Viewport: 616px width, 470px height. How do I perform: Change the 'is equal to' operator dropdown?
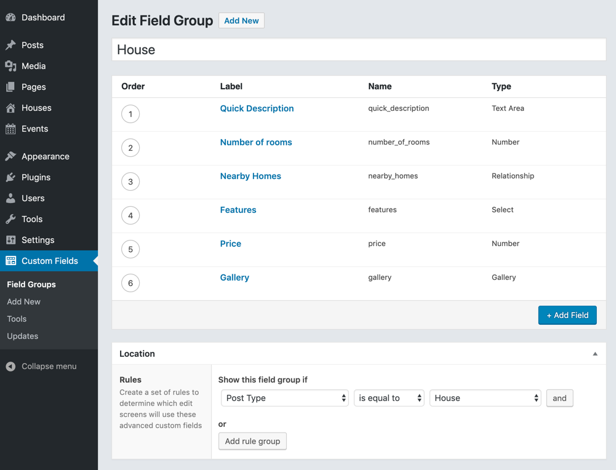coord(389,398)
